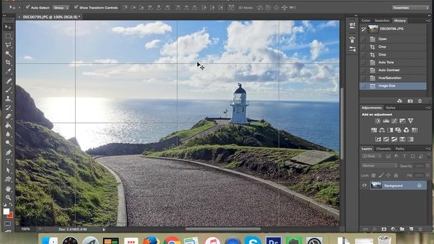Delete current history state with trash icon
Screen dimensions: 434x244
point(420,101)
